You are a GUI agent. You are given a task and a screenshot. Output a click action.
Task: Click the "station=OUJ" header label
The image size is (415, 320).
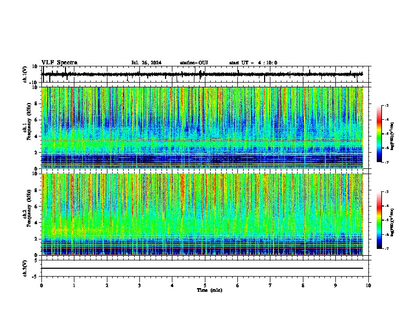(194, 63)
